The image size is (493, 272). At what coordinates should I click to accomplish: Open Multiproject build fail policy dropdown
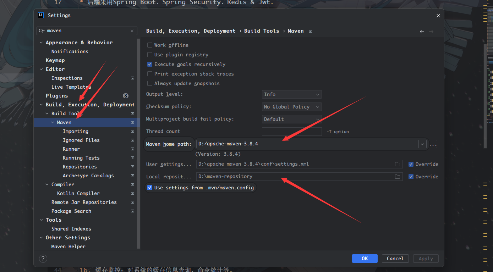292,119
